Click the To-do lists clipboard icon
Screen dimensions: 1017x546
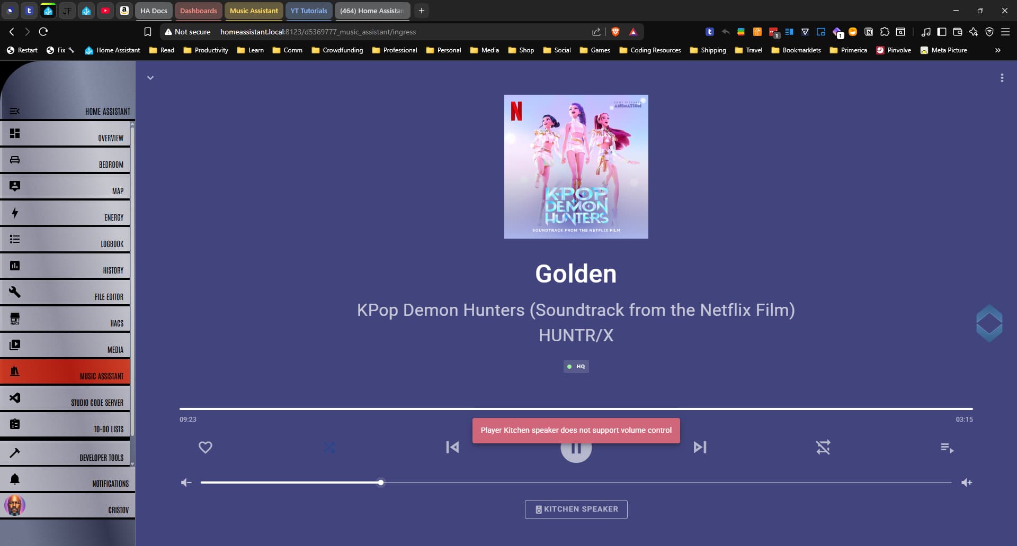(x=15, y=424)
